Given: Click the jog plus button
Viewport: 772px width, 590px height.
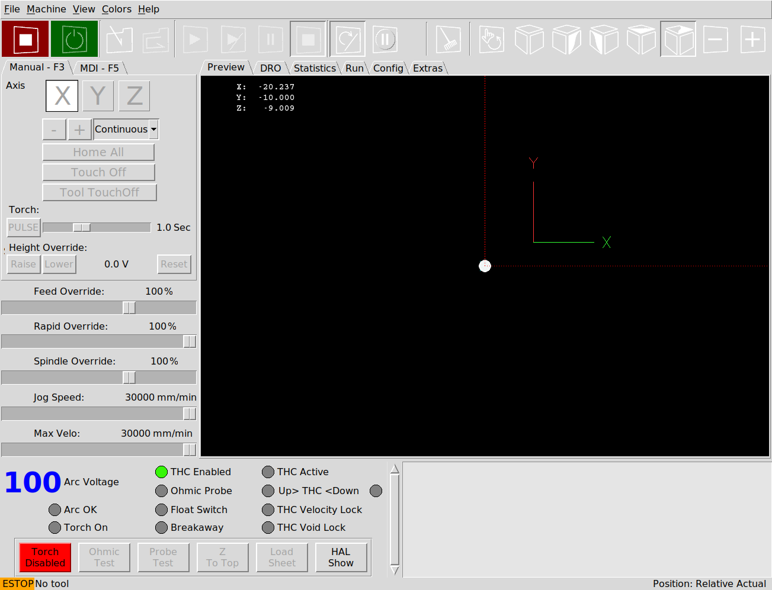Looking at the screenshot, I should click(79, 129).
